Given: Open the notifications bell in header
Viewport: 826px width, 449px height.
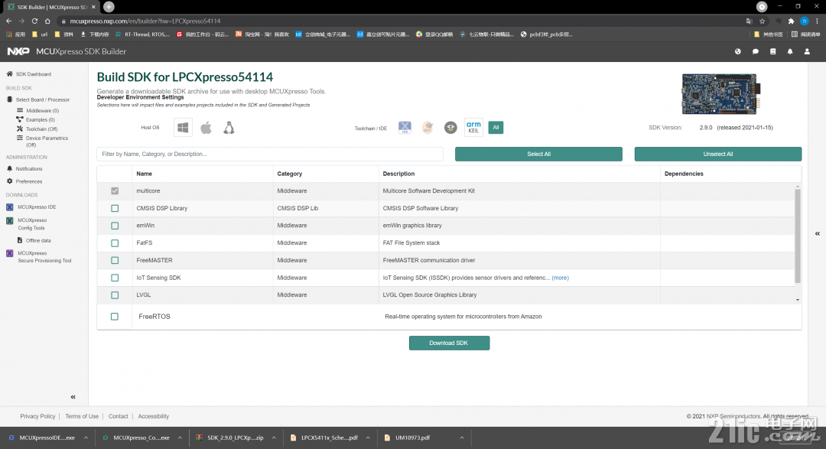Looking at the screenshot, I should pyautogui.click(x=790, y=52).
